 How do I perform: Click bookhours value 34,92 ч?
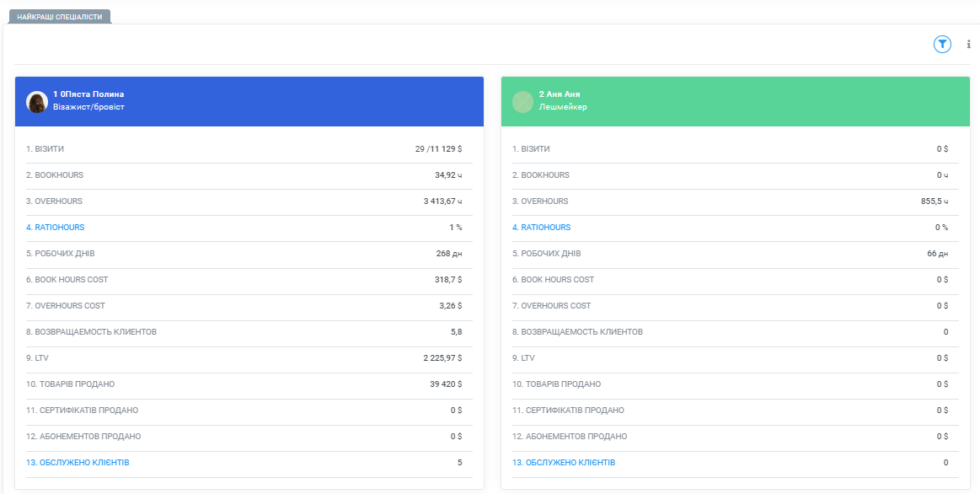[x=448, y=175]
